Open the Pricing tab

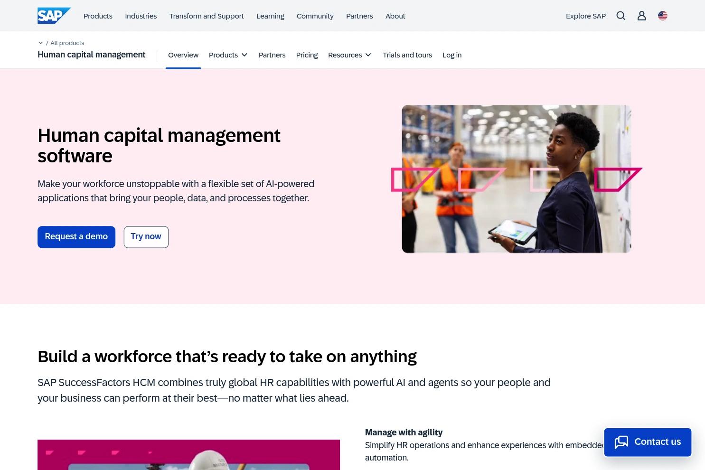tap(307, 55)
